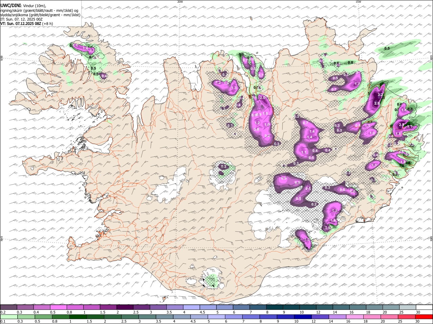Click the 'IT: Sun. 07. 12. 2025 00Z' line

(x=21, y=20)
